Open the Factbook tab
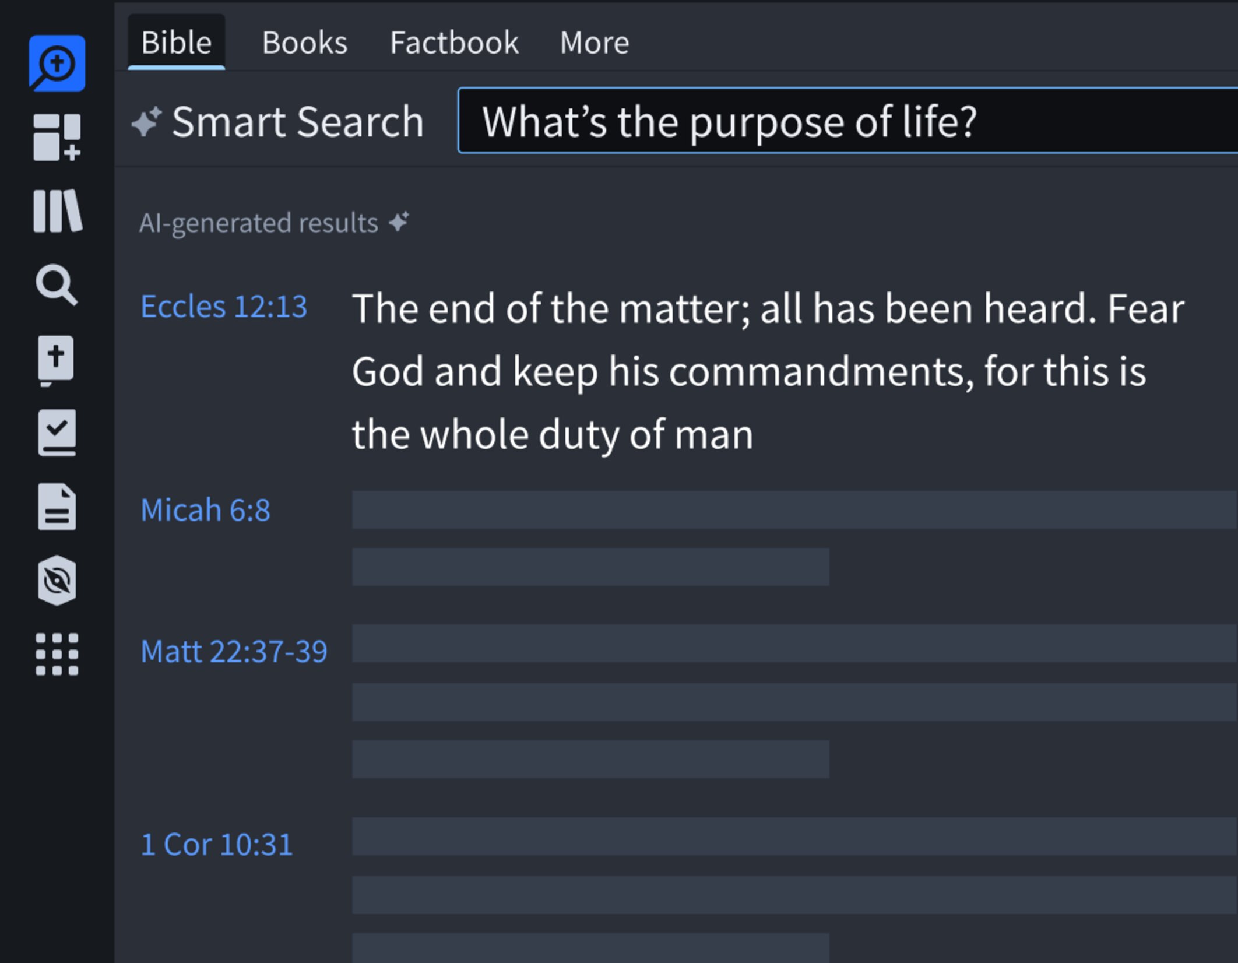Viewport: 1238px width, 963px height. coord(454,43)
